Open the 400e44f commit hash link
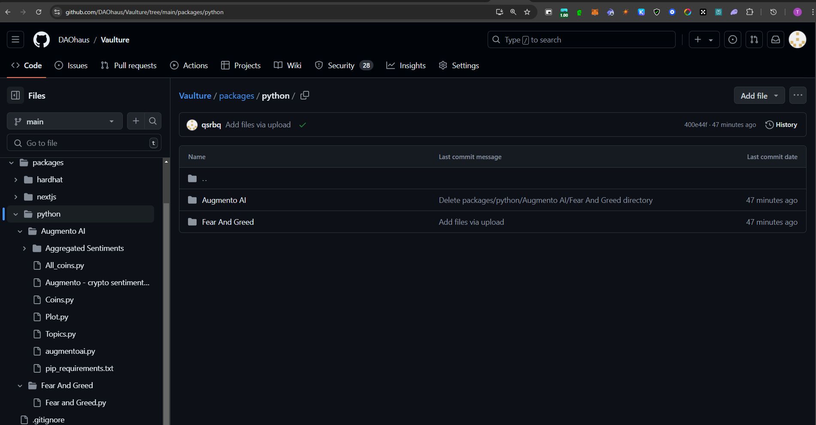Viewport: 816px width, 425px height. (x=695, y=125)
